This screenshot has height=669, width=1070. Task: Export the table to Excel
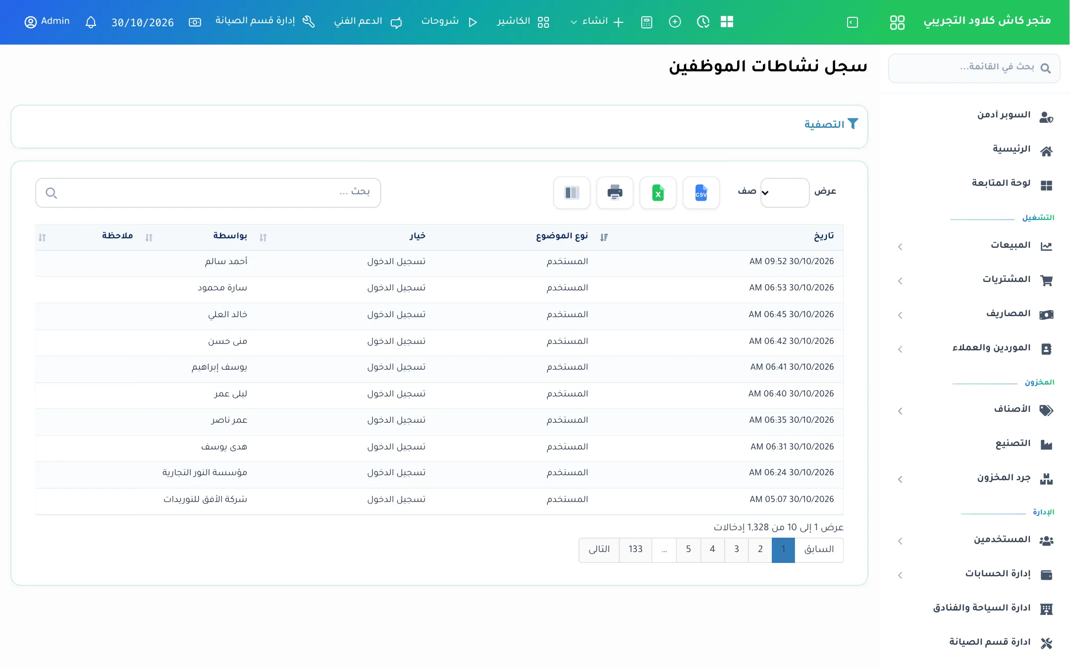coord(658,193)
